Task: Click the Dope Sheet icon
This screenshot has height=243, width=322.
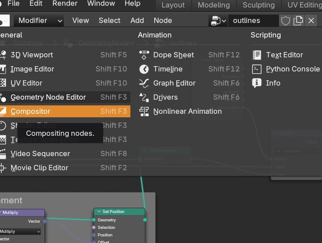Action: click(144, 55)
